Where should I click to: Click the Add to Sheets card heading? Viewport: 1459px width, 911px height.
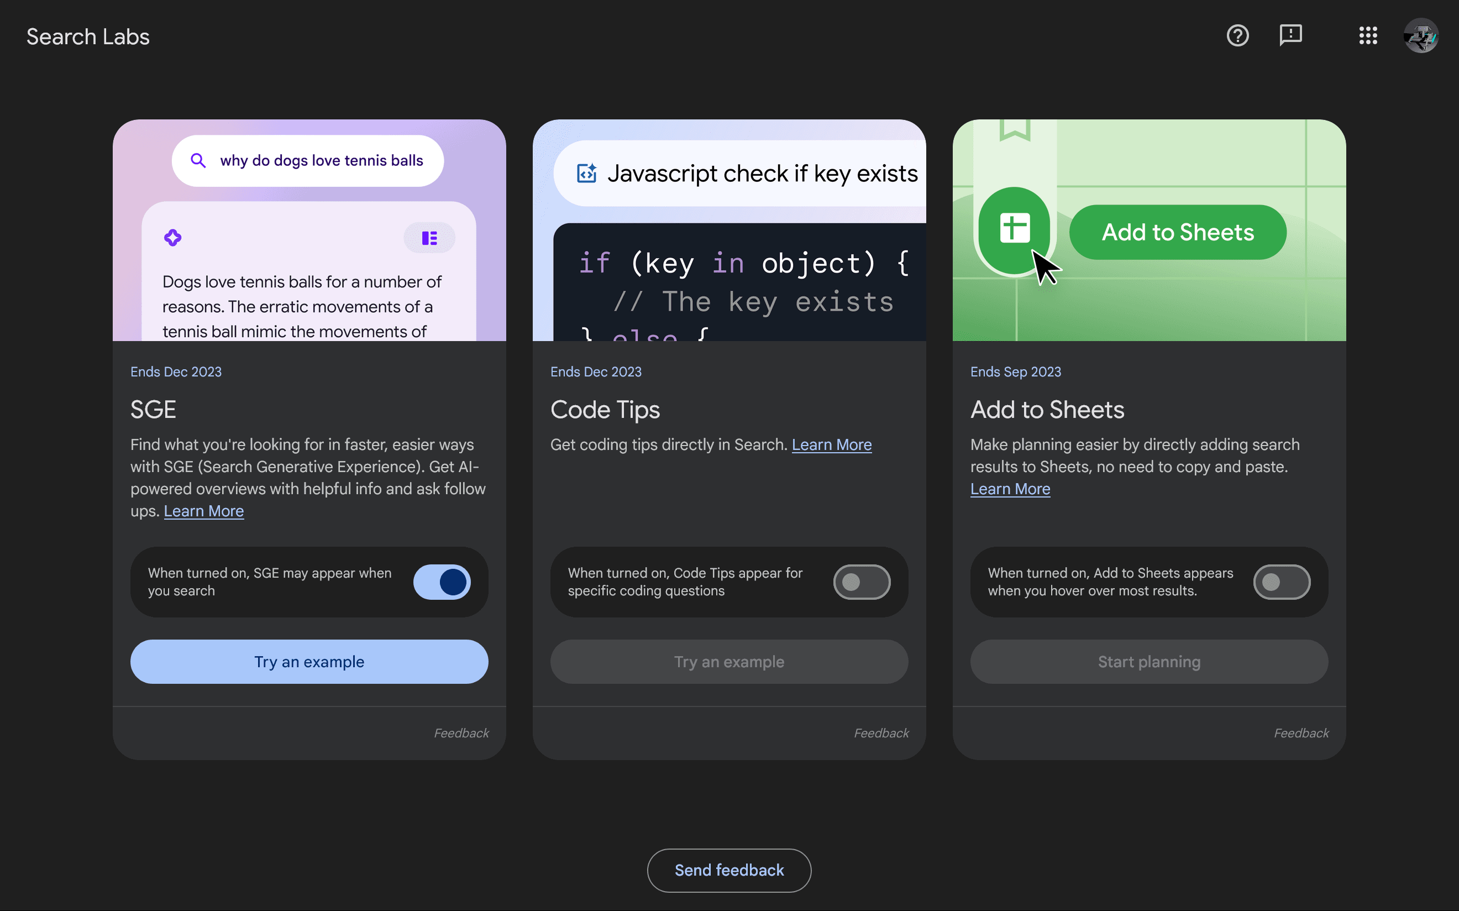pyautogui.click(x=1047, y=410)
